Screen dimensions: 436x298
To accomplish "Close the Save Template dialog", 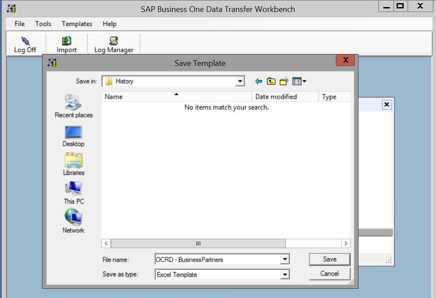I will point(345,60).
